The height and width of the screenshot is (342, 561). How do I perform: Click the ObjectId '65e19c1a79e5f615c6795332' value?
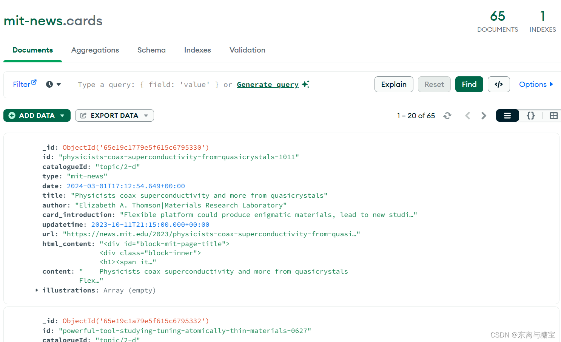[136, 321]
